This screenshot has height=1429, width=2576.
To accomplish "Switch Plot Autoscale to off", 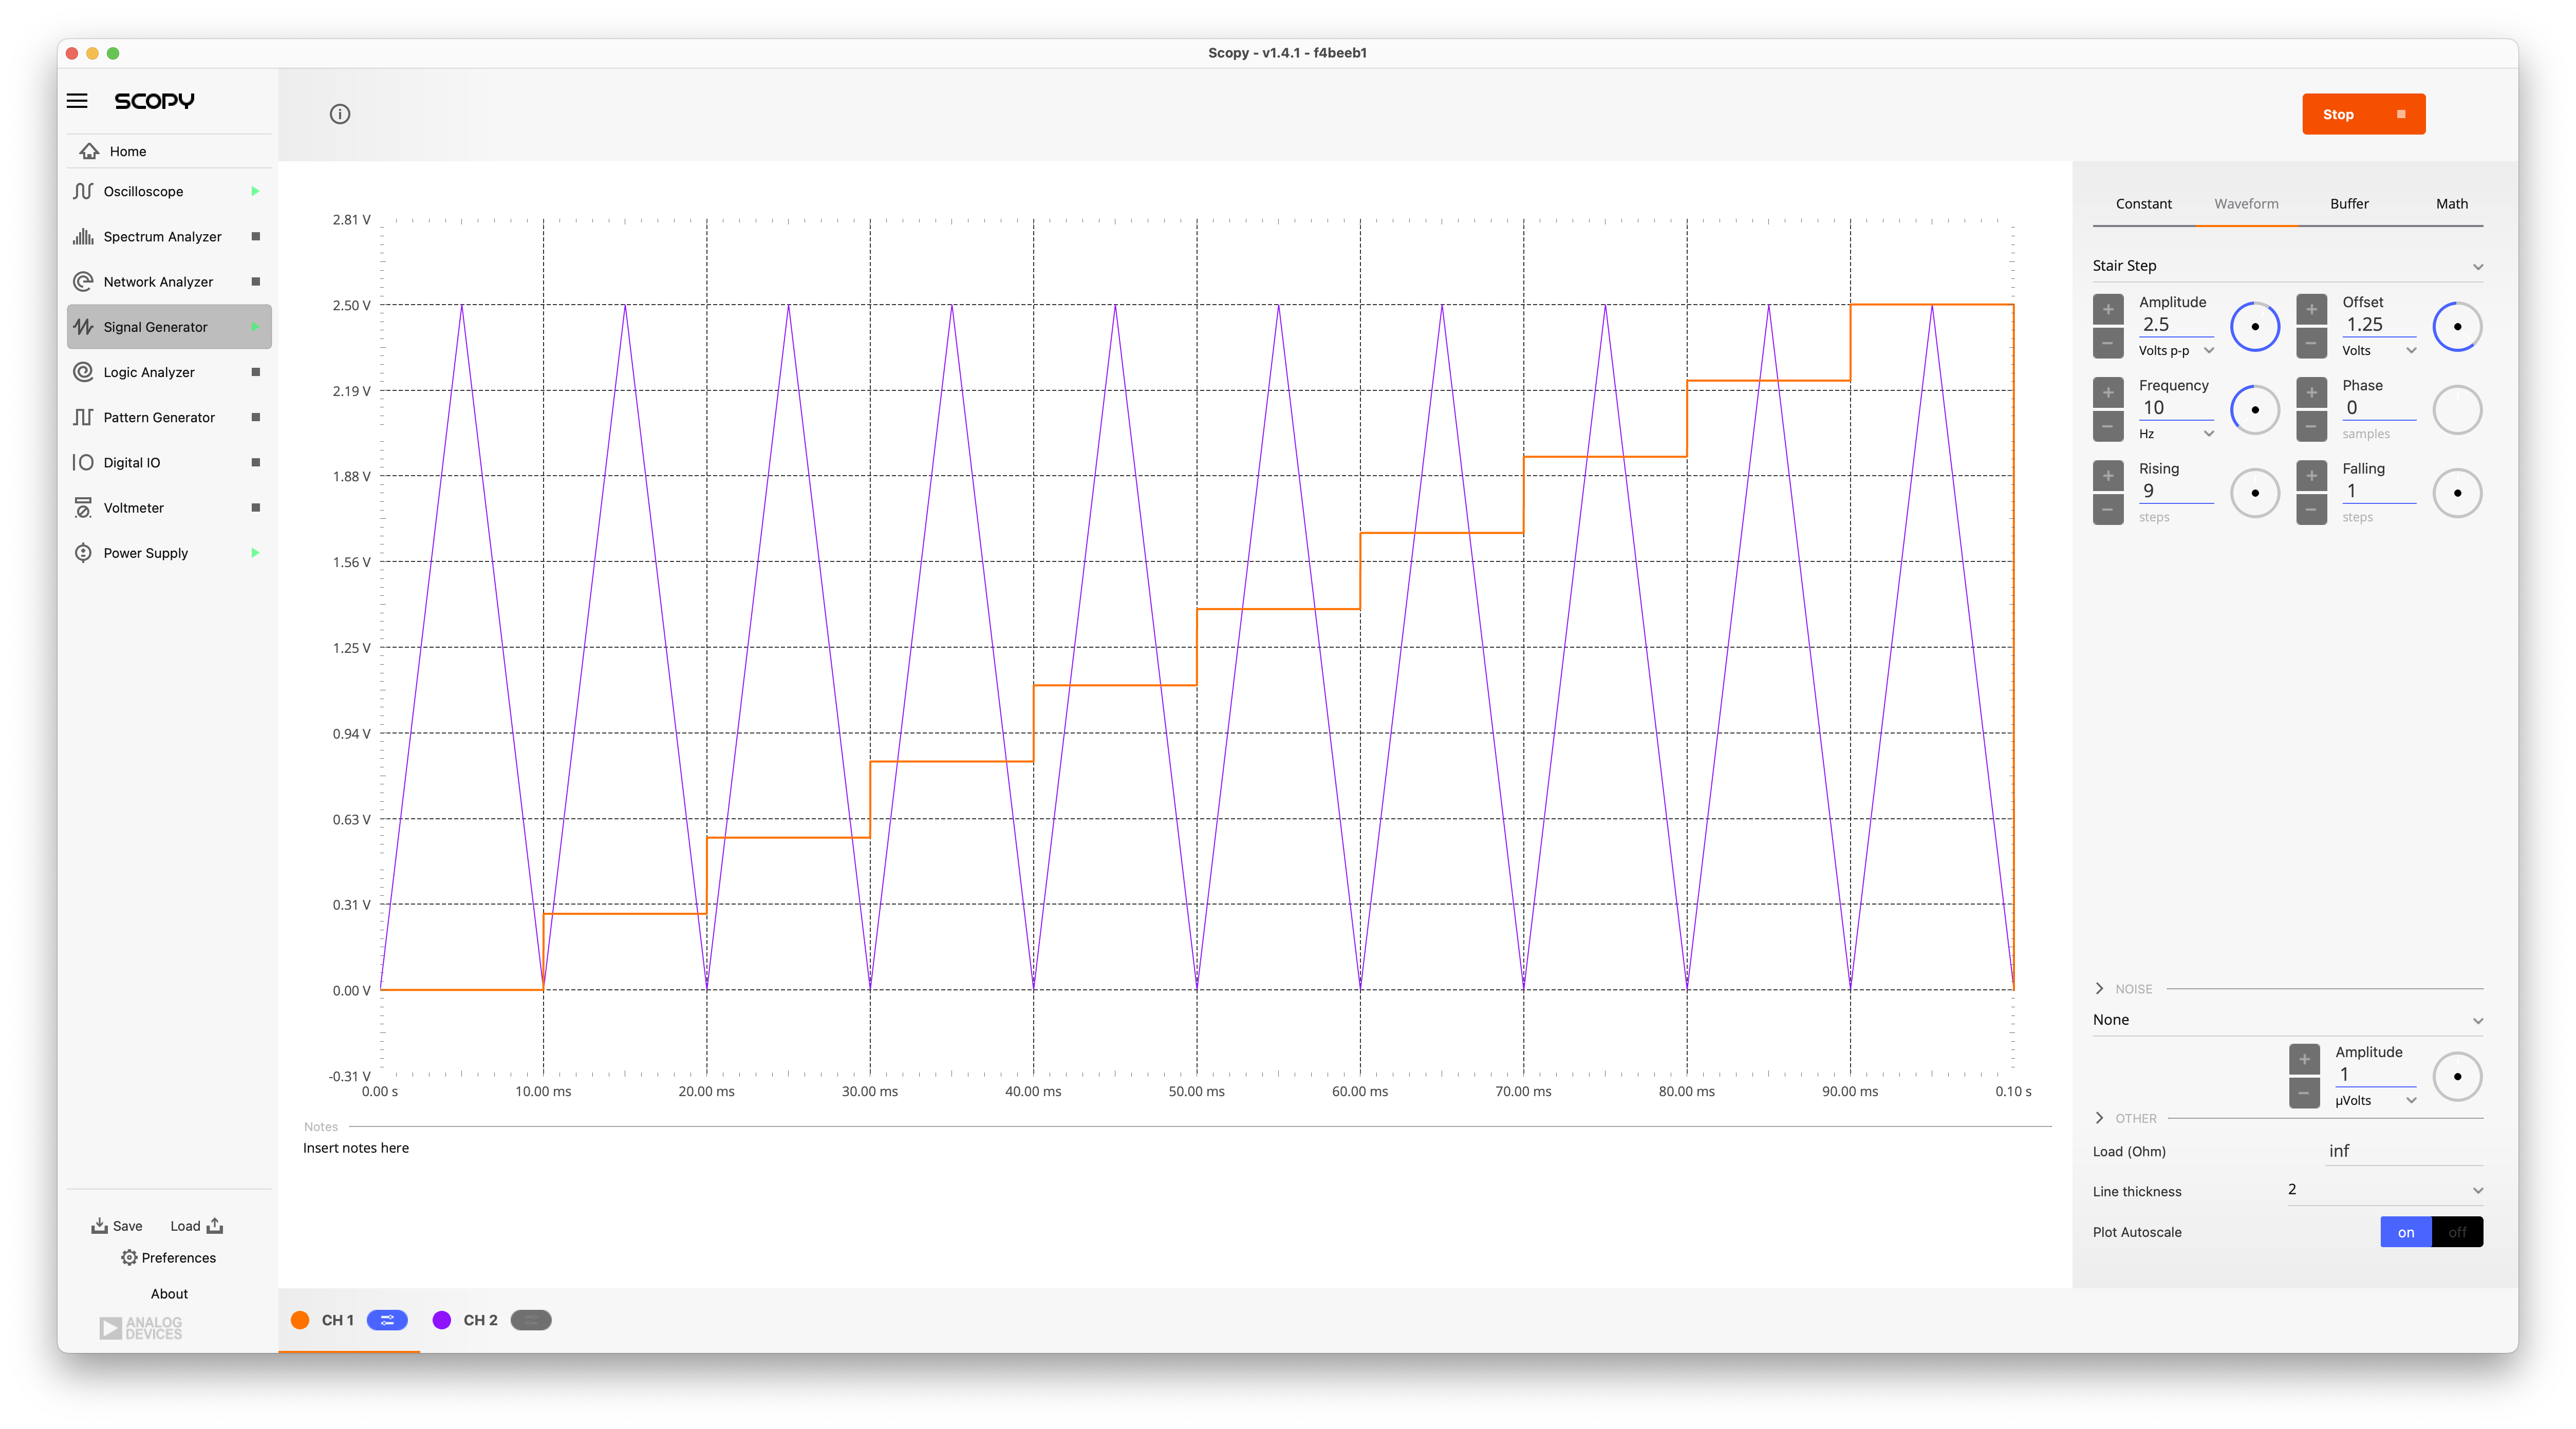I will pyautogui.click(x=2457, y=1232).
